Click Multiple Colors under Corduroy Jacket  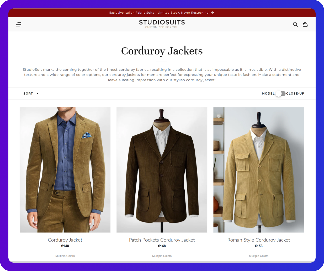click(65, 256)
